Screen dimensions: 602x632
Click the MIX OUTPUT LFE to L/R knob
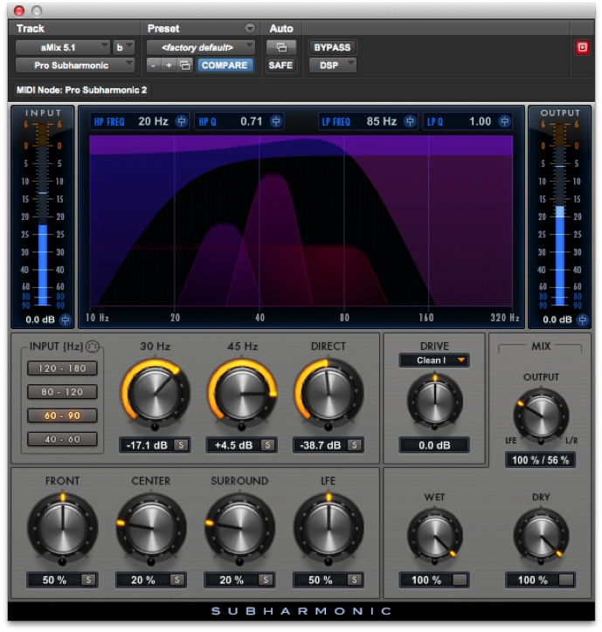point(541,416)
